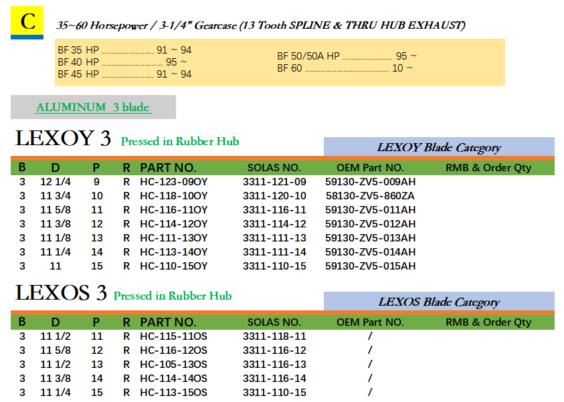Click part number HC-116-11OY
The width and height of the screenshot is (564, 402).
[x=174, y=209]
